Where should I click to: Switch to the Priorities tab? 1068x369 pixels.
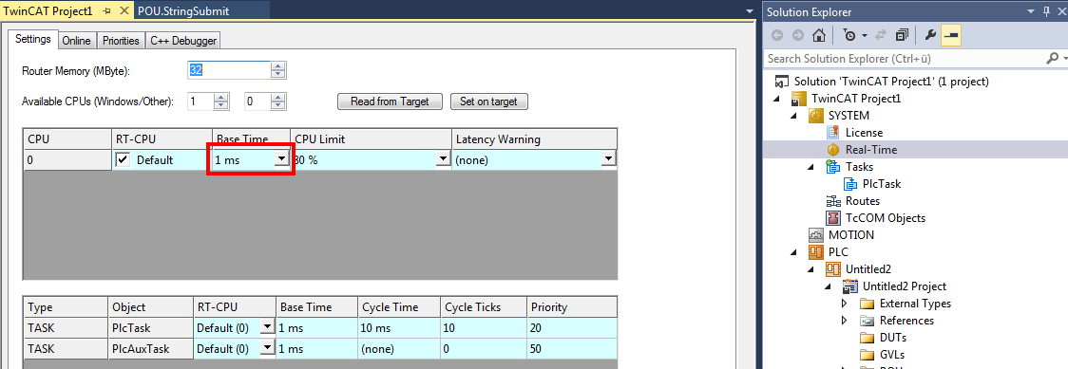121,41
